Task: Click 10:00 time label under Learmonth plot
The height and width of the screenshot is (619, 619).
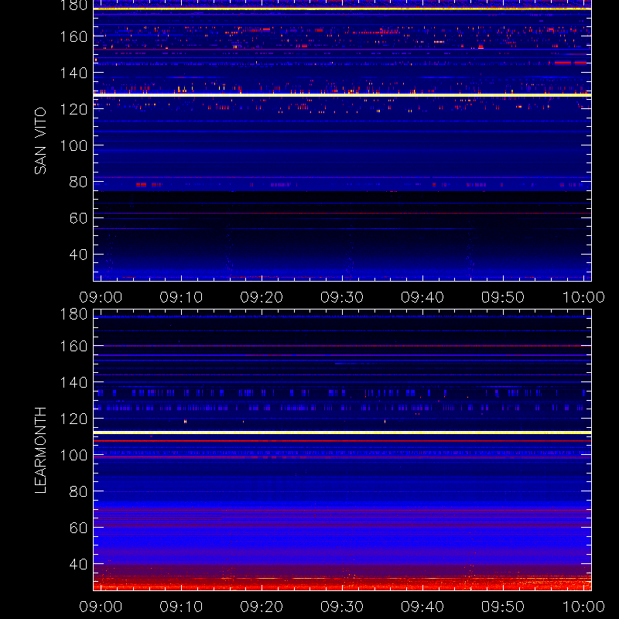Action: 583,607
